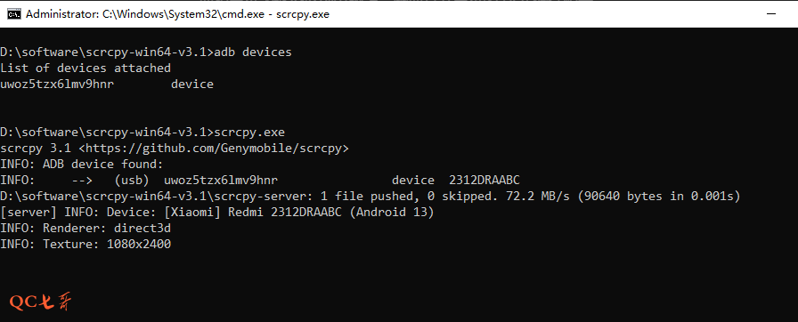Viewport: 798px width, 322px height.
Task: Click the typed 'adb devices' command
Action: coord(253,52)
